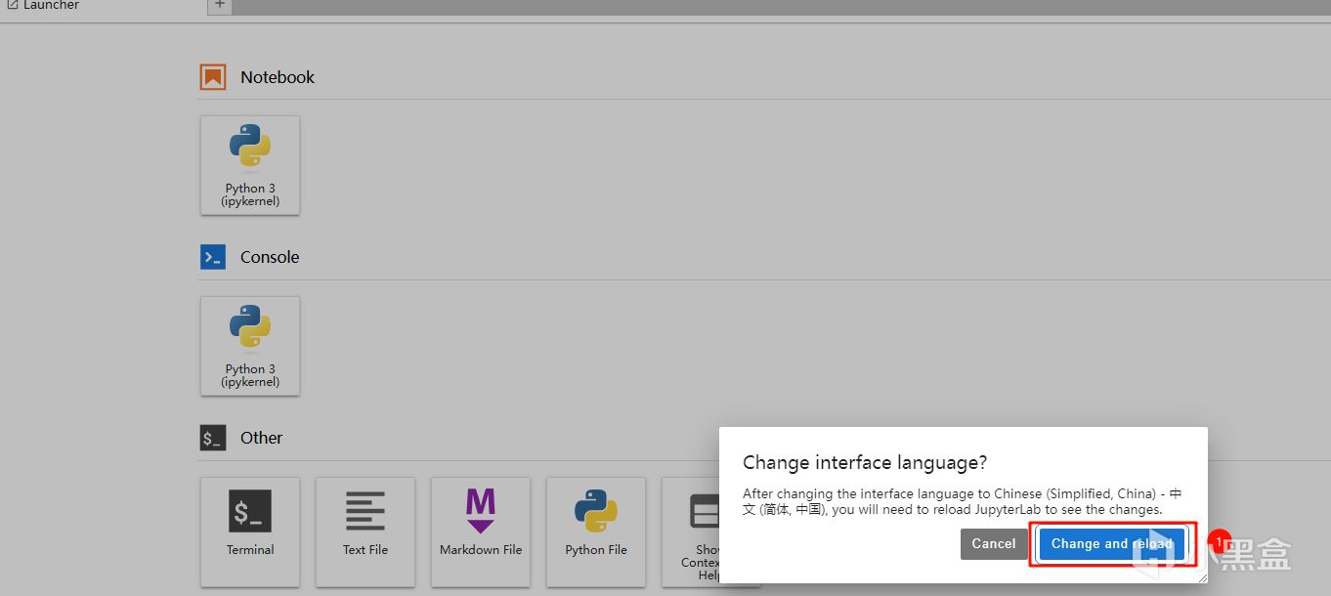Launch Python 3 ipykernel under Notebook
Screen dimensions: 1331x596
pyautogui.click(x=250, y=165)
